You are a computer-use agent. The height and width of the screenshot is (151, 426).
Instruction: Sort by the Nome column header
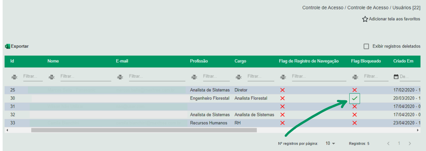click(x=53, y=61)
